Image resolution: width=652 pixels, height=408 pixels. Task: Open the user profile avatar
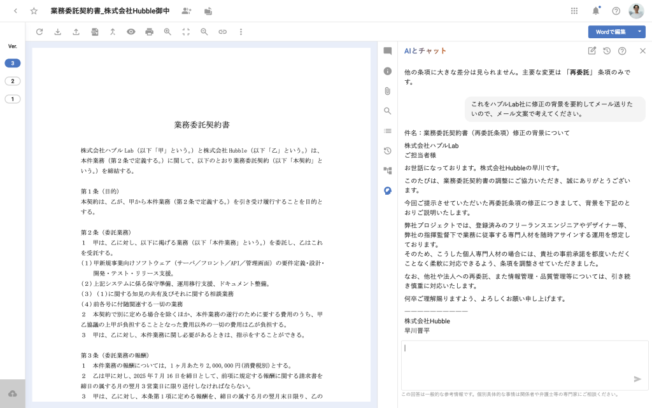pos(636,11)
